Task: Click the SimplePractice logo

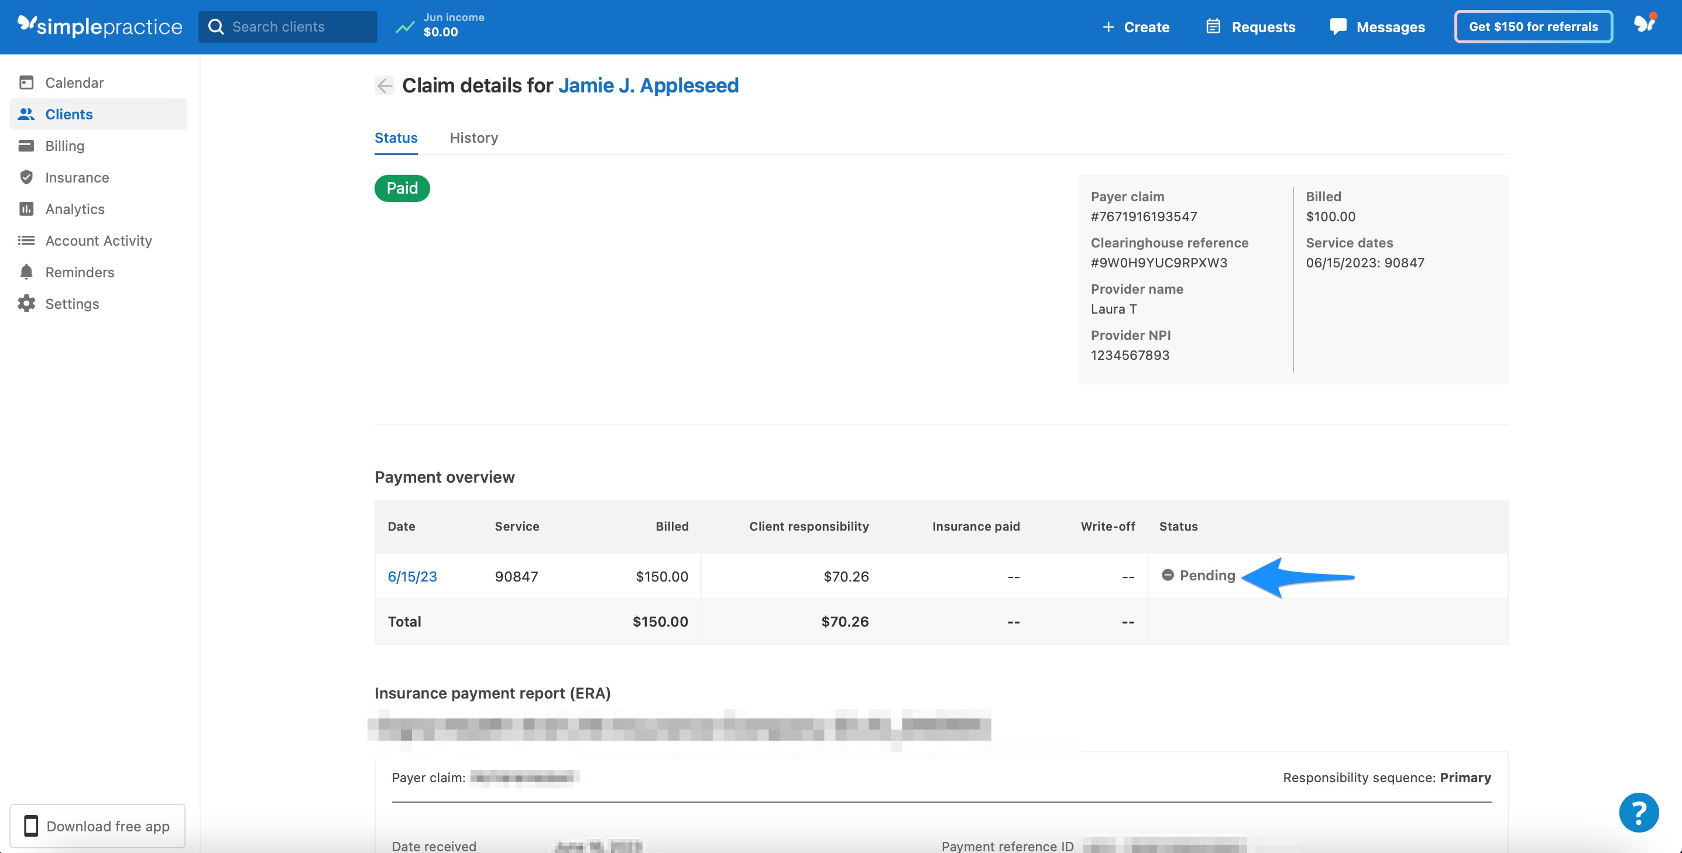Action: (99, 26)
